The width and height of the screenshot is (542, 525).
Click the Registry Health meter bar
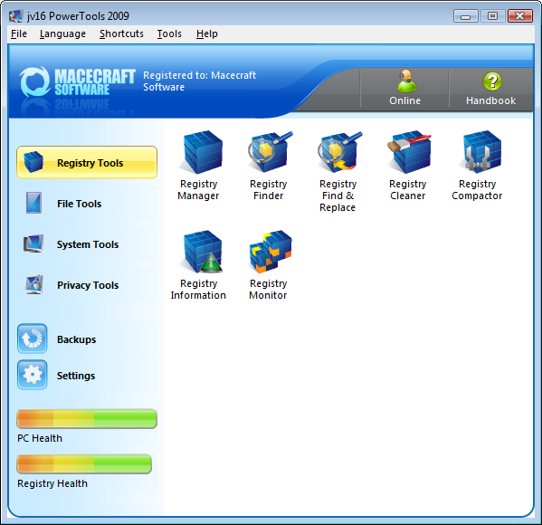click(x=84, y=463)
